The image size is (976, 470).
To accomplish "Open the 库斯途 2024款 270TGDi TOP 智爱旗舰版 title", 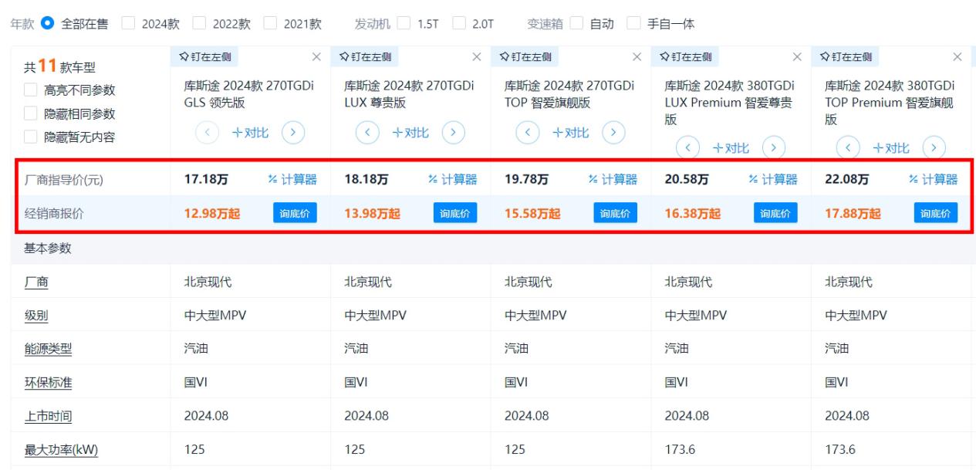I will (569, 94).
